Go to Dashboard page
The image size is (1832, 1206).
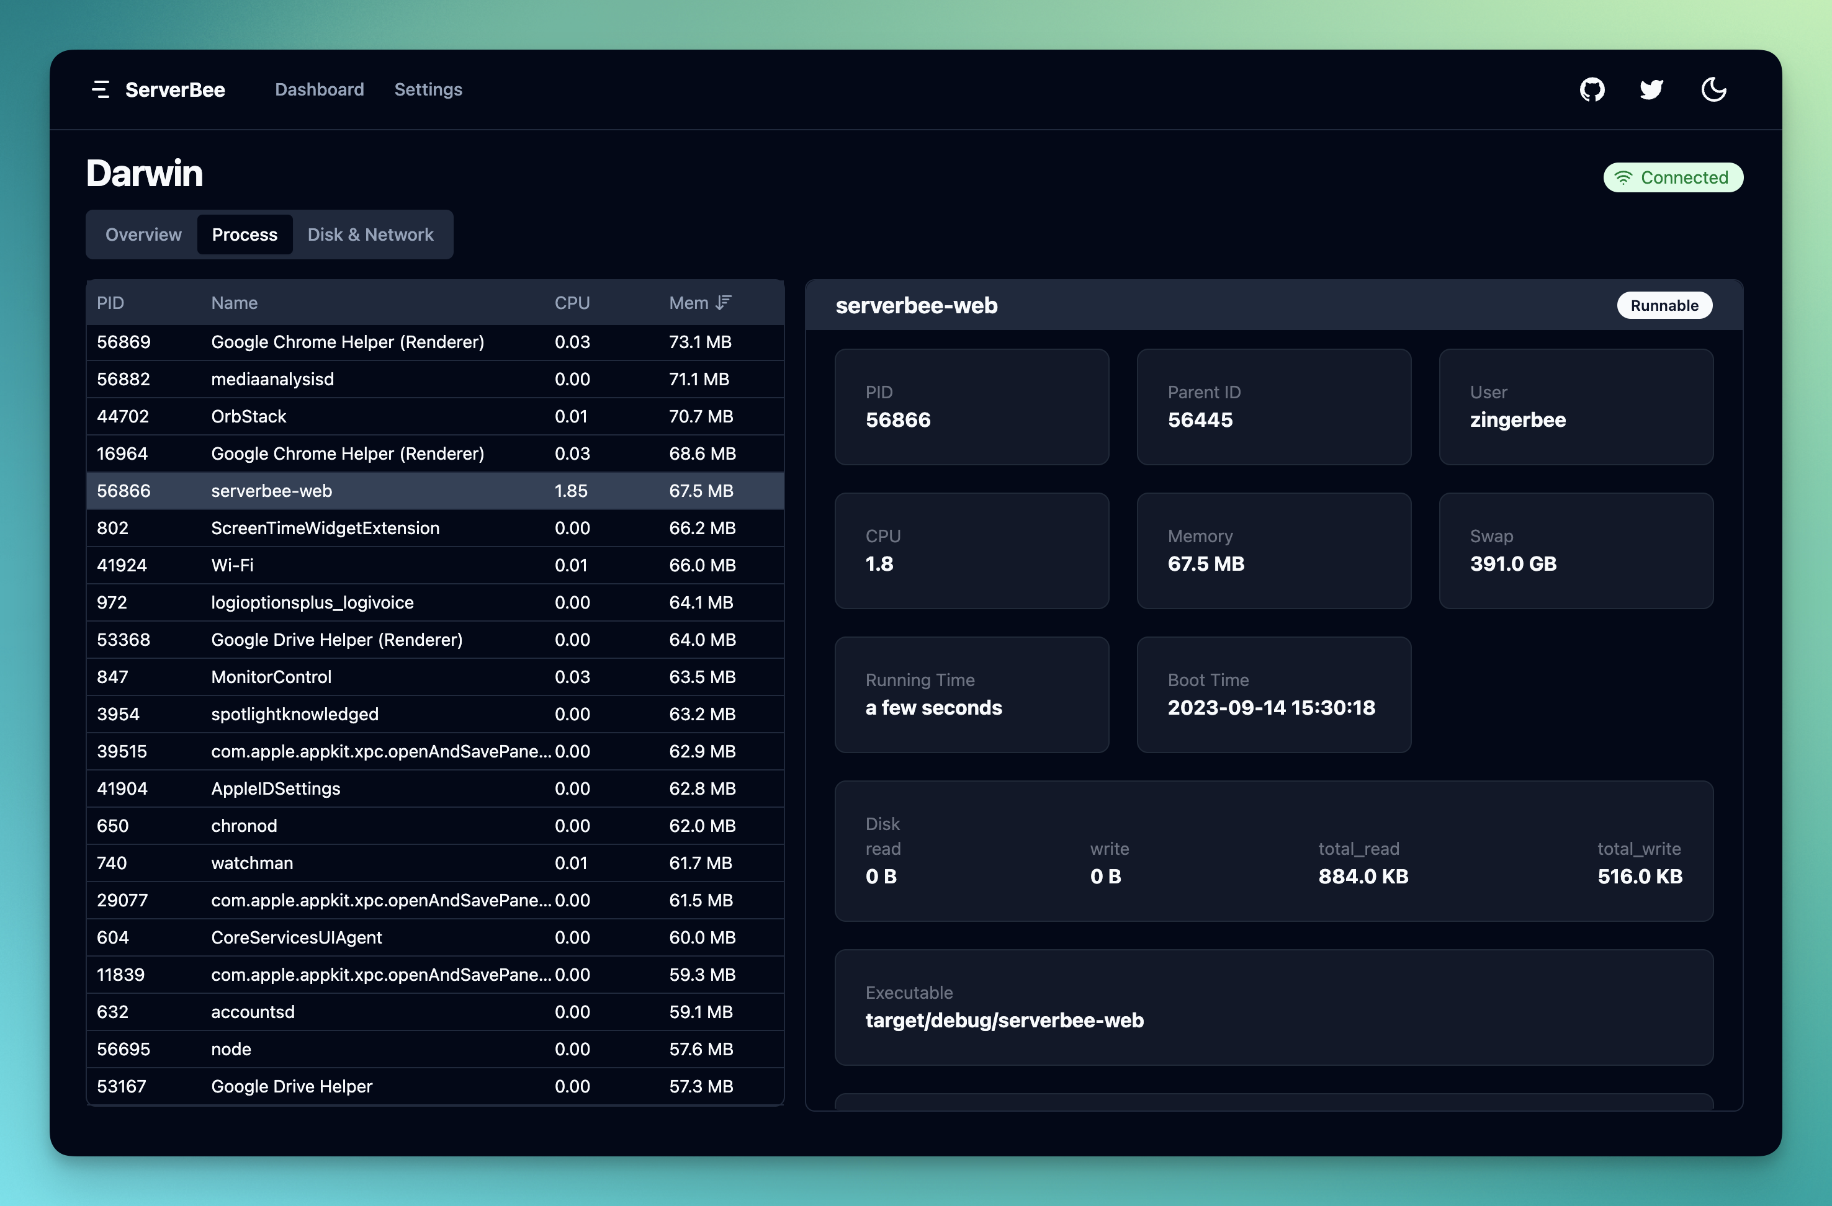(318, 89)
